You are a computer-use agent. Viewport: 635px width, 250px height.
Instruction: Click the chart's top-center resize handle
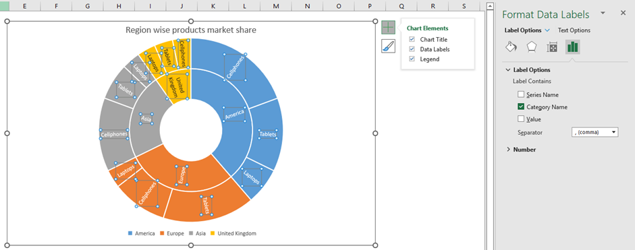pos(191,21)
